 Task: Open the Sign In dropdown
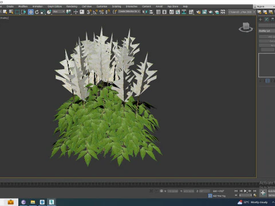tap(264, 6)
